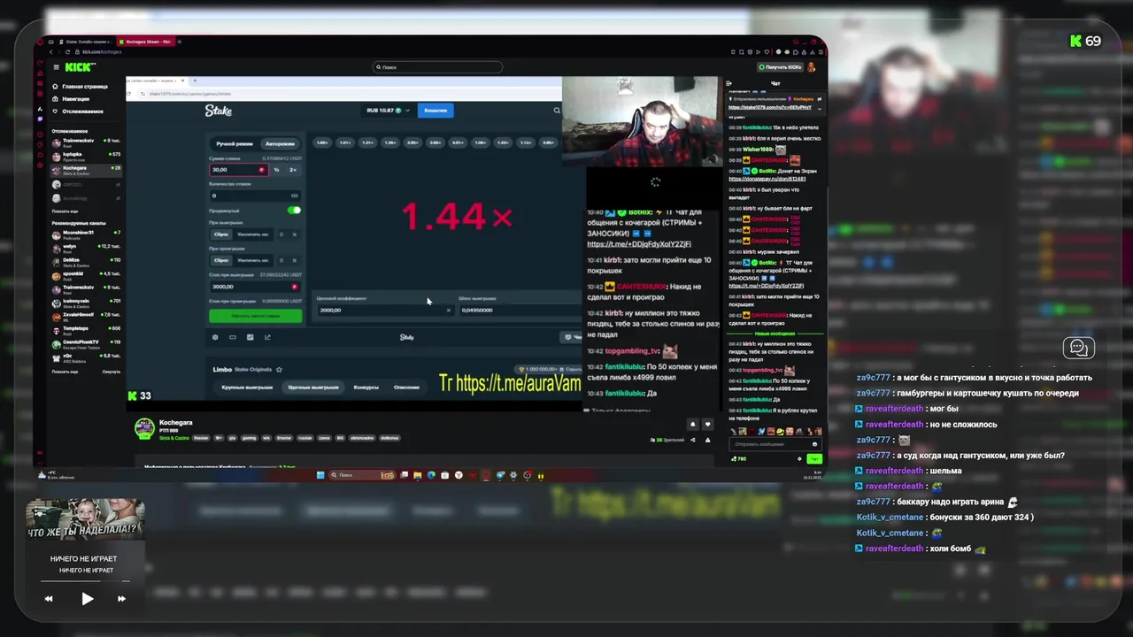Open the Trainwreckstv followed channel
Viewport: 1133px width, 637px height.
87,142
